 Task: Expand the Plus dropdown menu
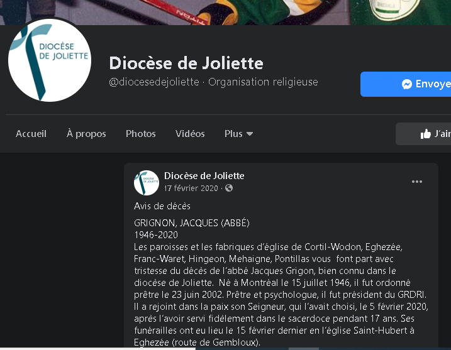coord(239,134)
